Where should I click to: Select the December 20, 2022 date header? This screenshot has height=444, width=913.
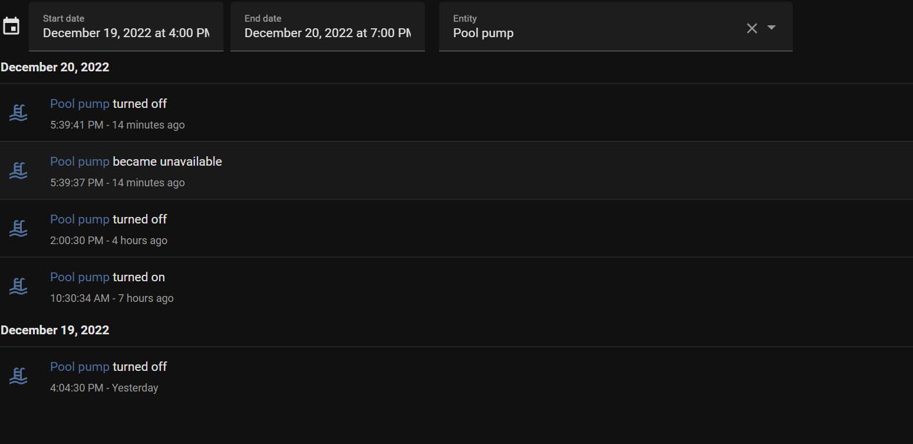[x=55, y=67]
